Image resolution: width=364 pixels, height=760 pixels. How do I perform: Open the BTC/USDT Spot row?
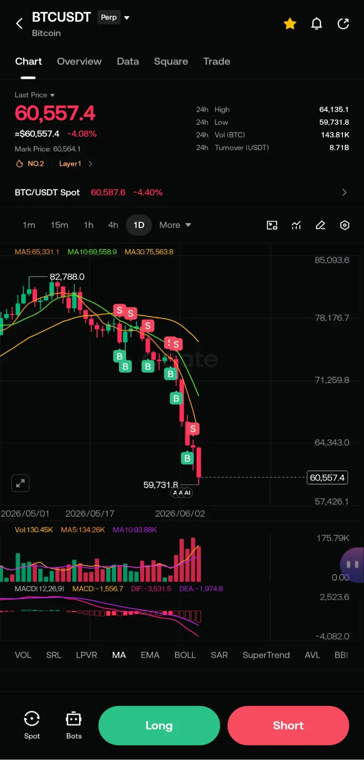[182, 192]
